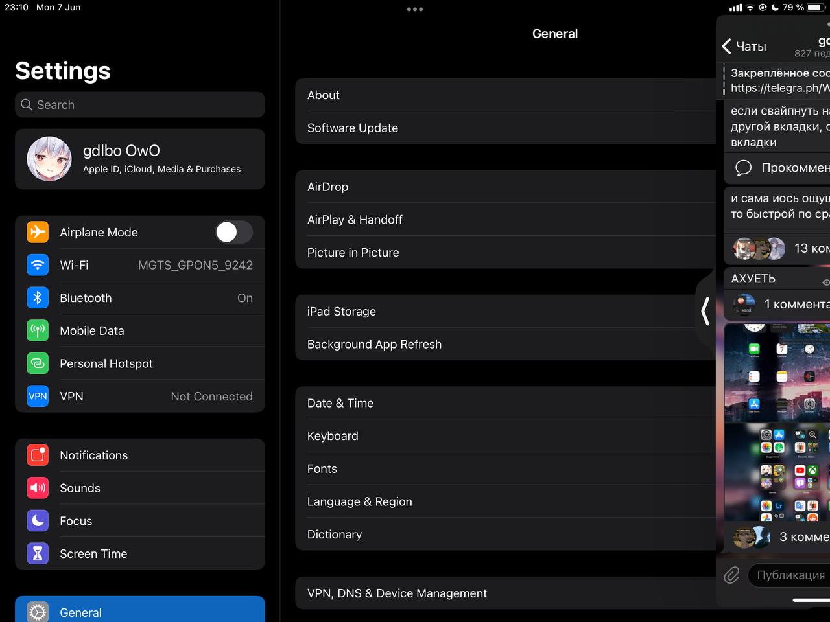Tap the Wi-Fi indicator in status bar
This screenshot has width=830, height=622.
point(750,8)
